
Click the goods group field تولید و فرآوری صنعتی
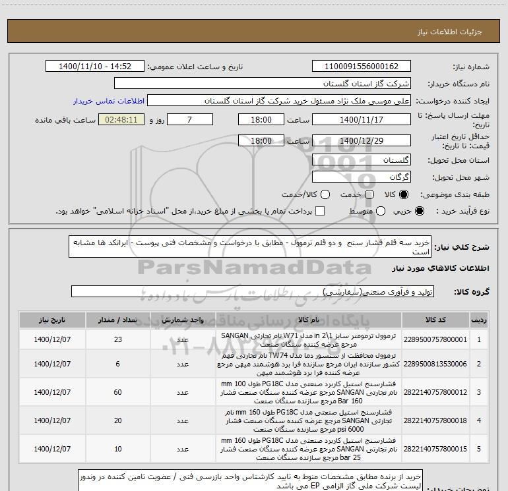point(253,291)
